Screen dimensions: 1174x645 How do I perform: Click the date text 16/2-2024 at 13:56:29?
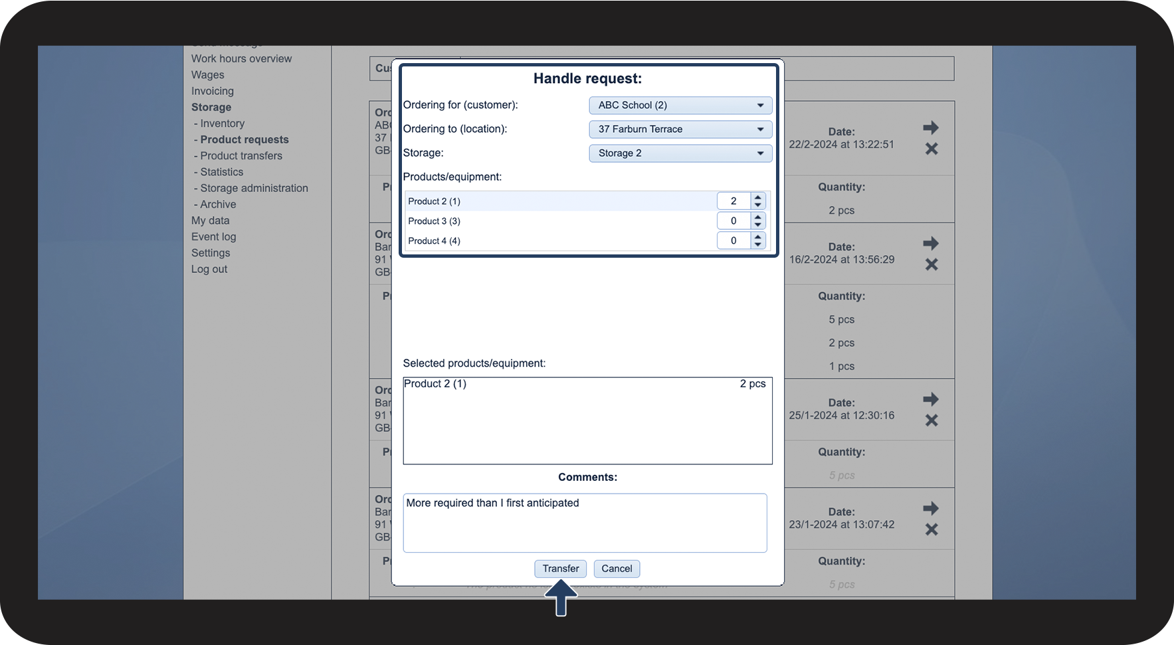[842, 260]
